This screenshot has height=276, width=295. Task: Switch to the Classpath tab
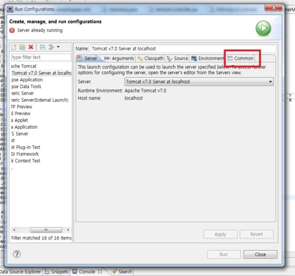(x=151, y=59)
